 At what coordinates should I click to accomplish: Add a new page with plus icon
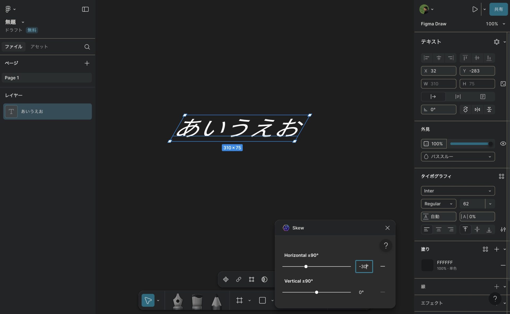pyautogui.click(x=87, y=63)
